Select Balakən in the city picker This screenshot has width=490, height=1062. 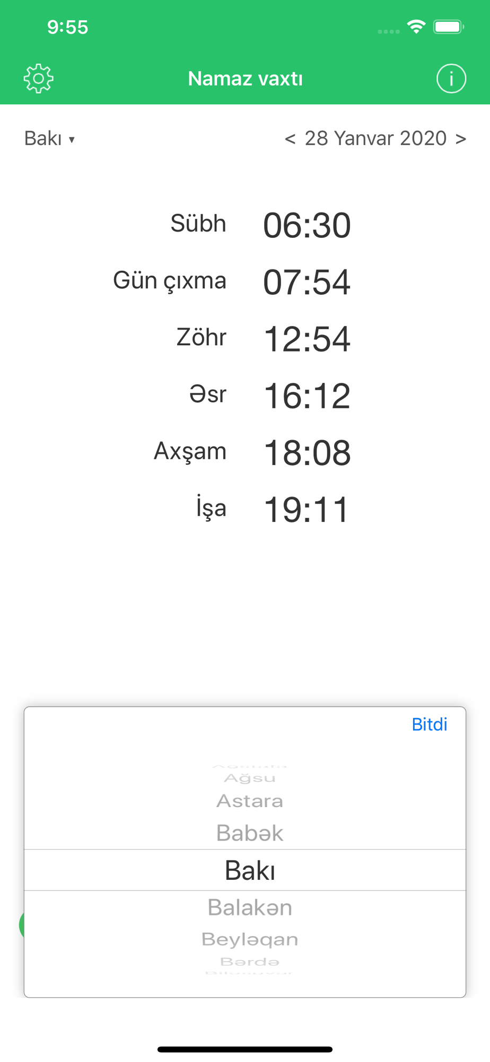[250, 907]
